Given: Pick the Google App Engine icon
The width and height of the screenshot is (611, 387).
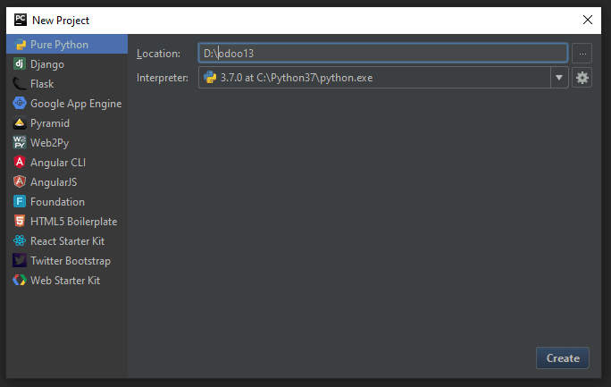Looking at the screenshot, I should point(20,104).
